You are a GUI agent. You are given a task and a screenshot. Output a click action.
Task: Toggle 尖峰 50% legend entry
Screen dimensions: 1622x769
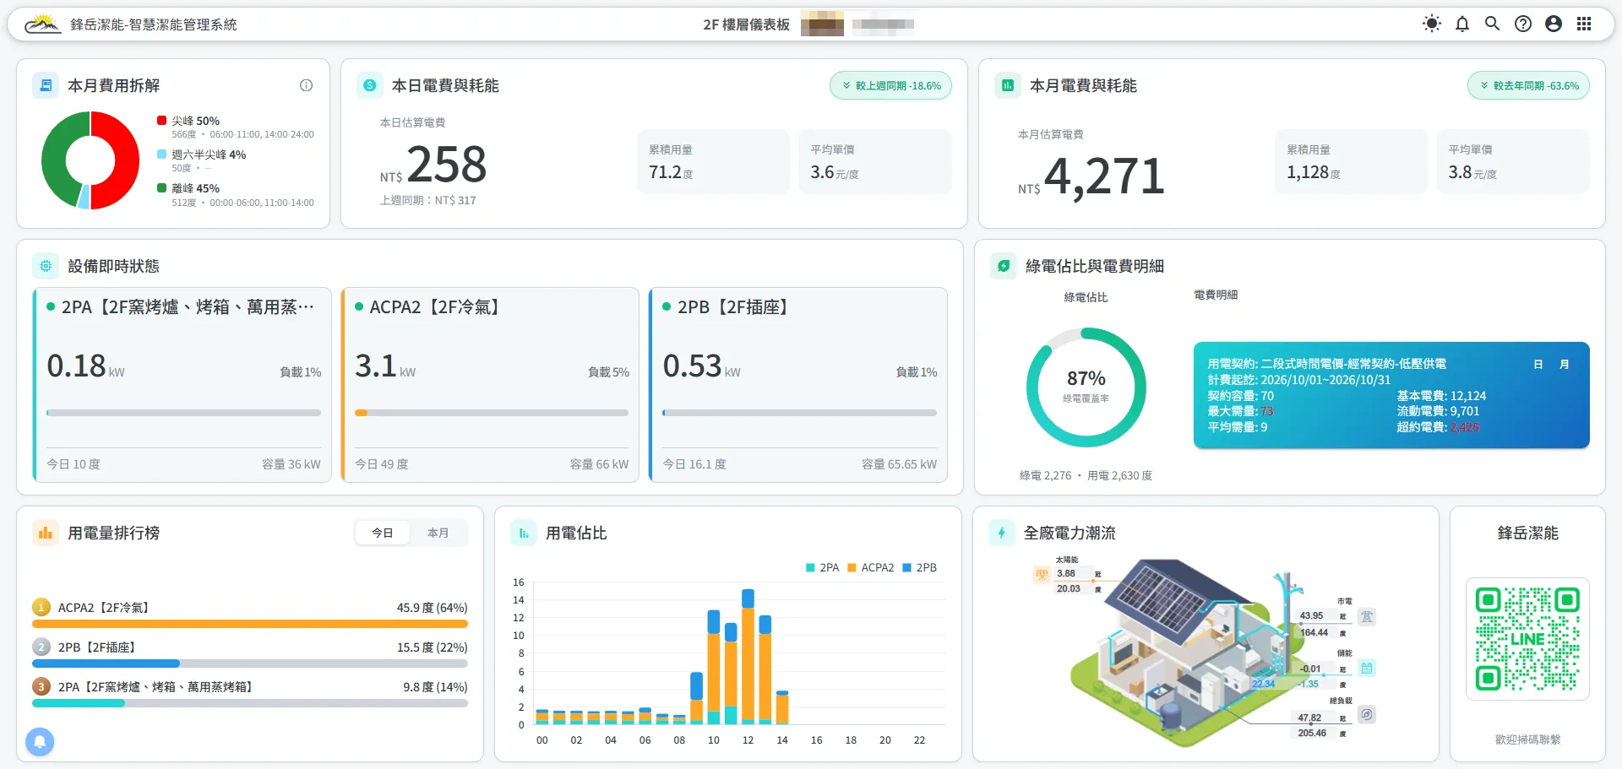coord(188,121)
